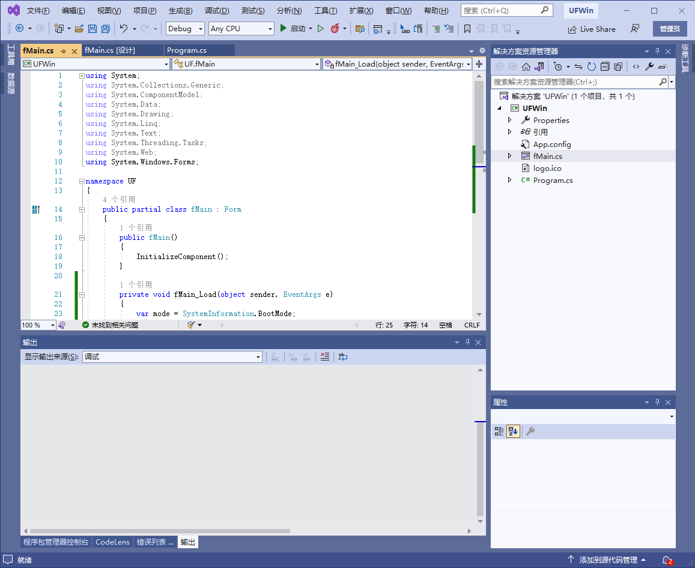
Task: Click the Hot Reload flame icon
Action: point(335,28)
